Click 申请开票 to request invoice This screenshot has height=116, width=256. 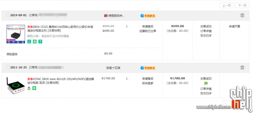(235, 26)
